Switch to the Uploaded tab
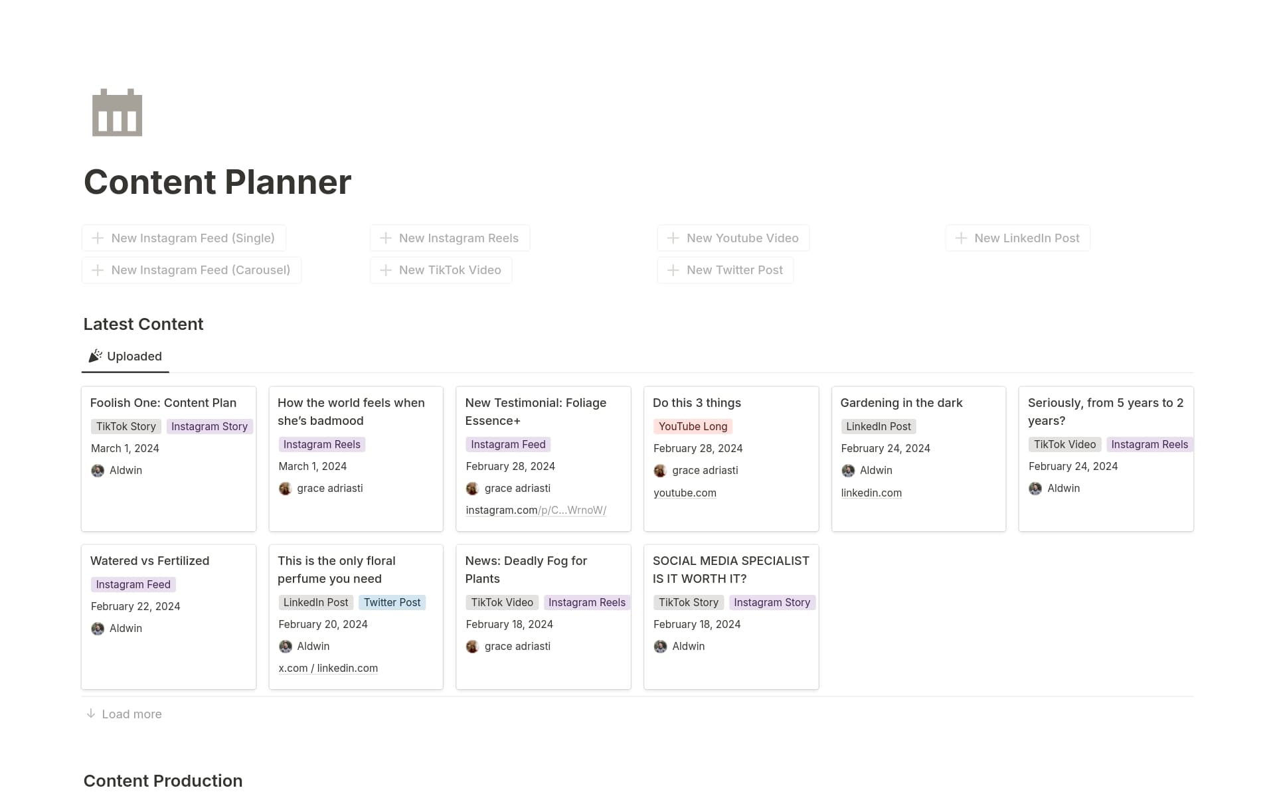Viewport: 1275px width, 796px height. click(134, 357)
